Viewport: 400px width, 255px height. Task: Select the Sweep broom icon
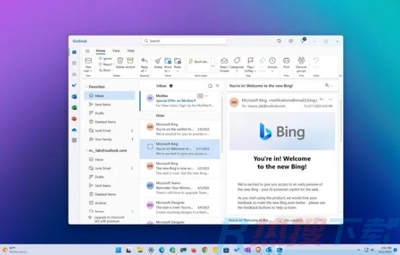coord(158,60)
